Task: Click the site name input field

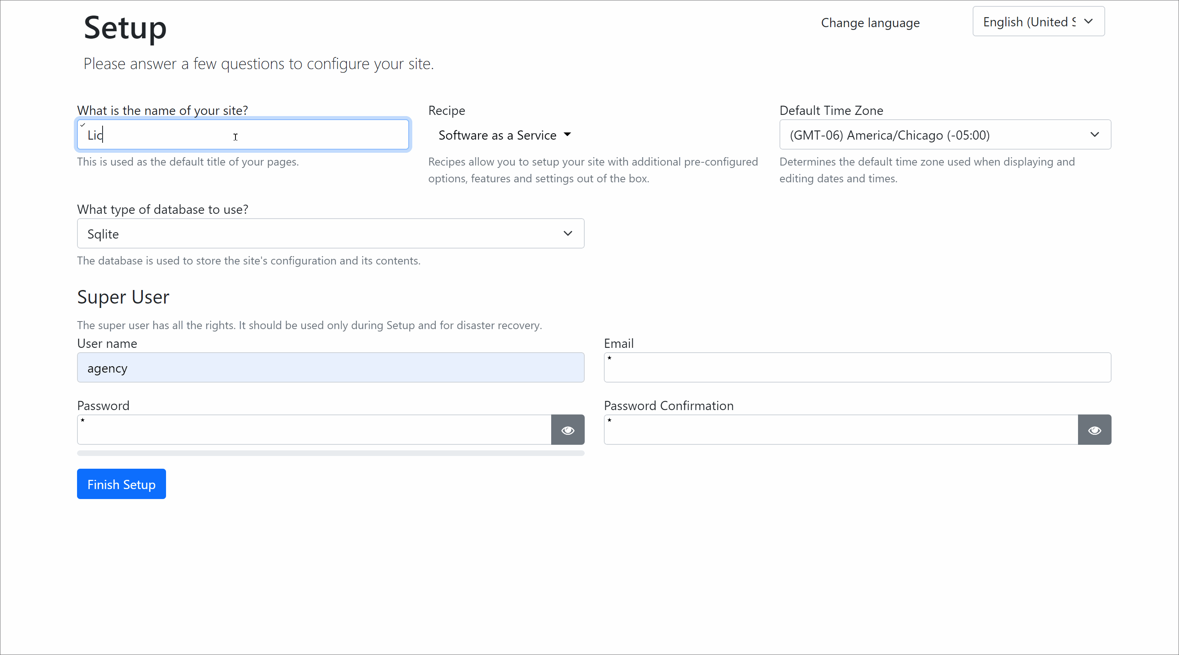Action: click(243, 135)
